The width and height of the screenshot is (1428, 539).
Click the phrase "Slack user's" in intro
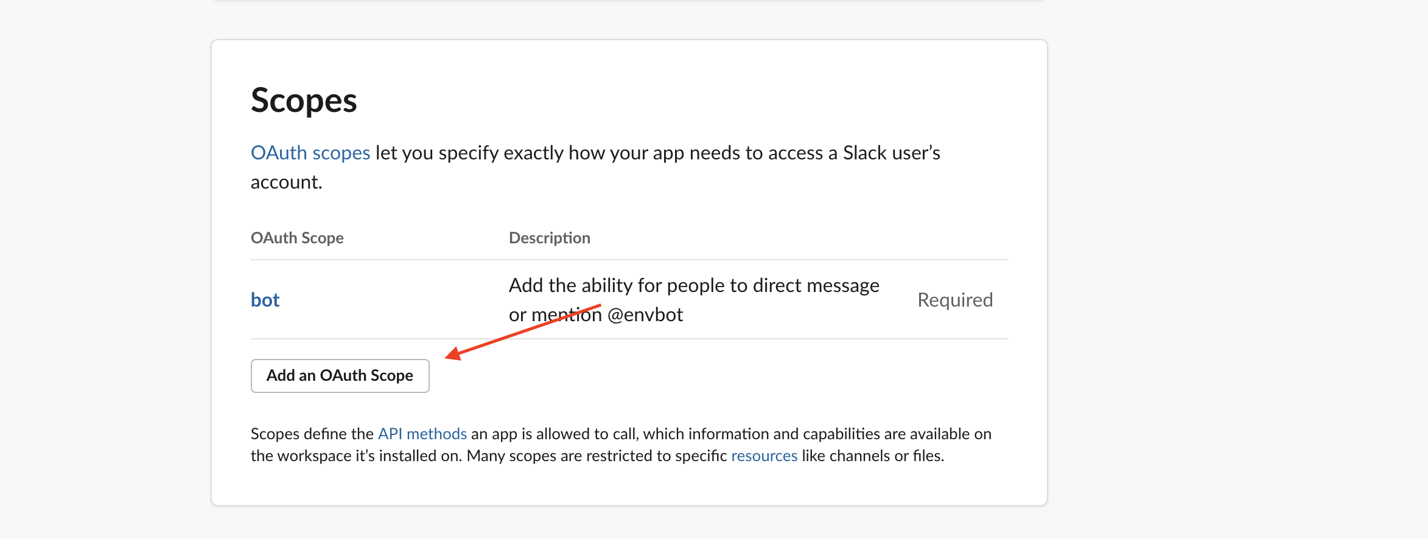click(891, 153)
